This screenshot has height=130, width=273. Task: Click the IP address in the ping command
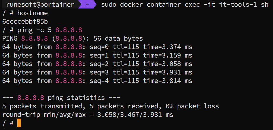click(x=69, y=30)
